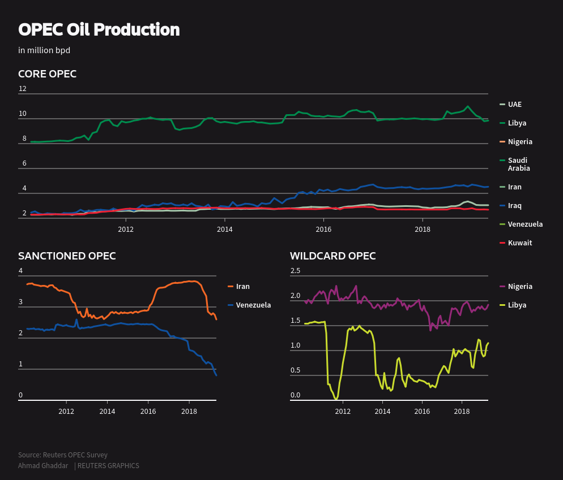
Task: Click the WILDCARD OPEC heading
Action: coord(332,256)
